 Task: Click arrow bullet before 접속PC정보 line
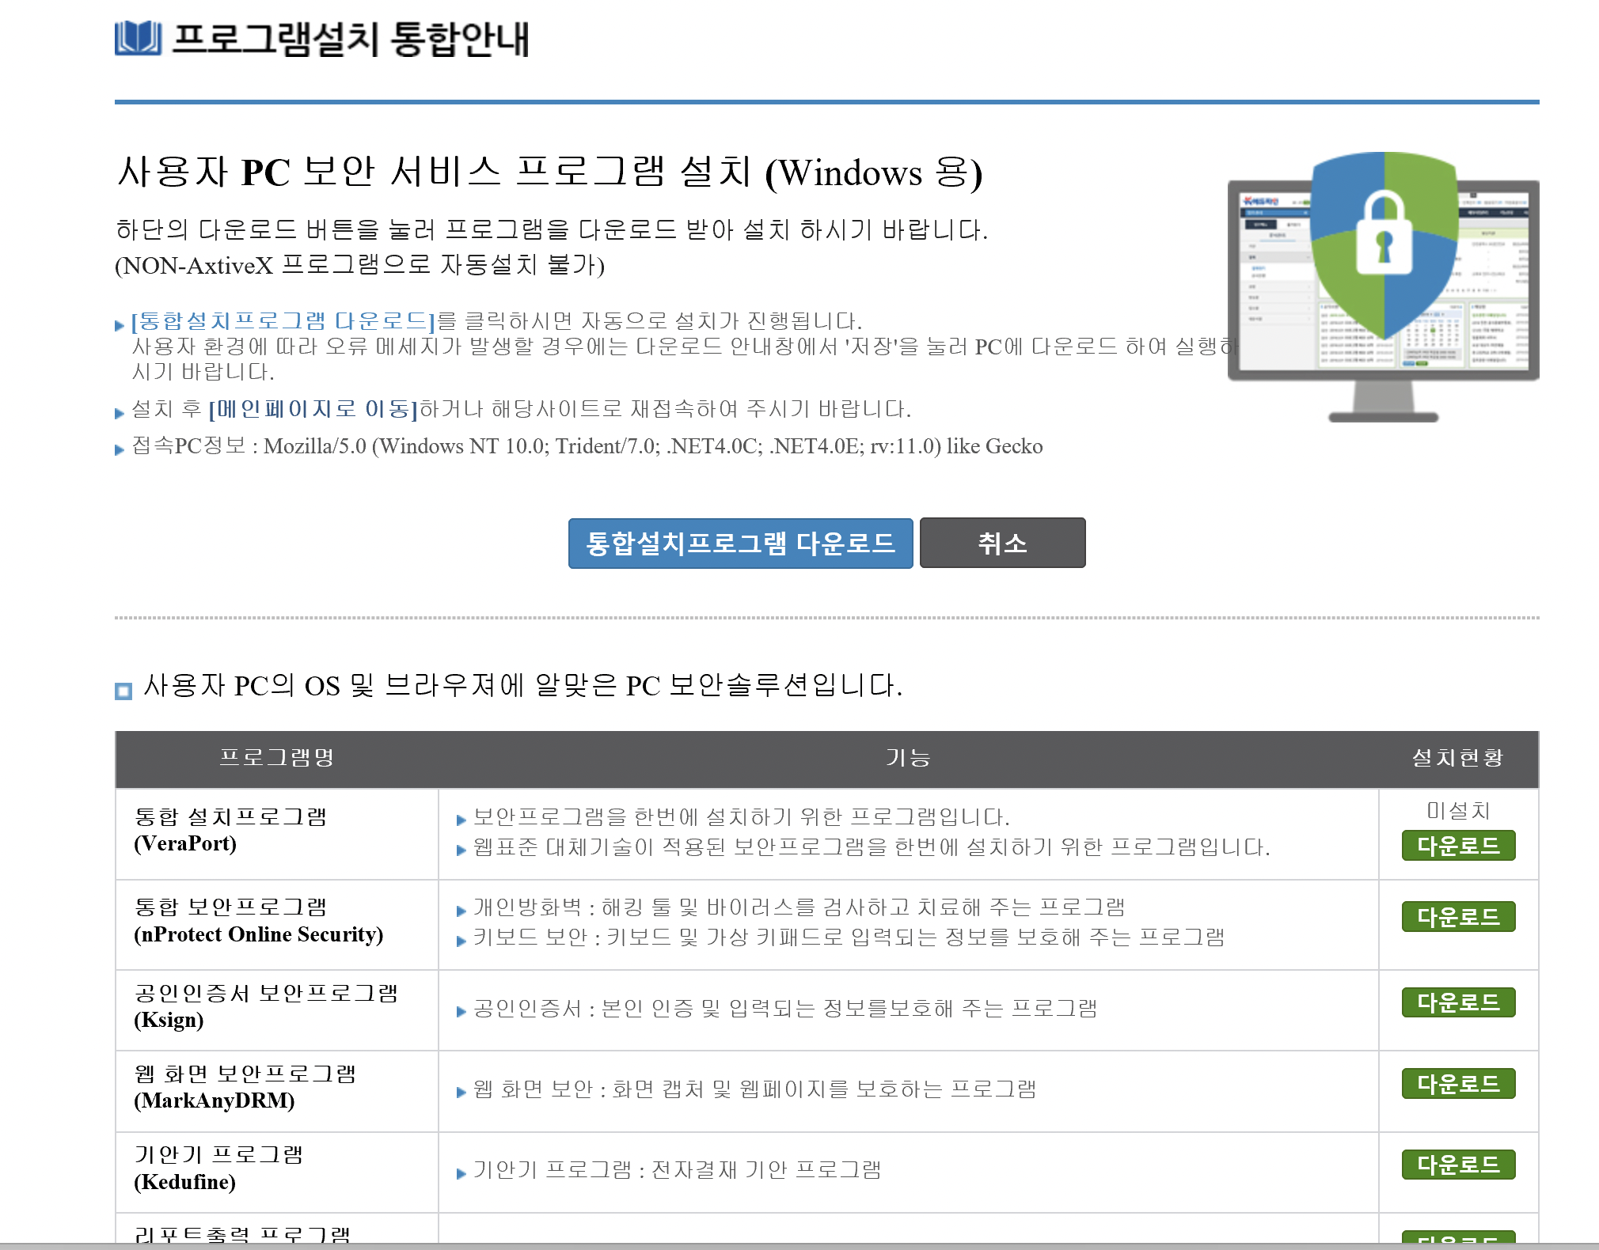point(120,449)
